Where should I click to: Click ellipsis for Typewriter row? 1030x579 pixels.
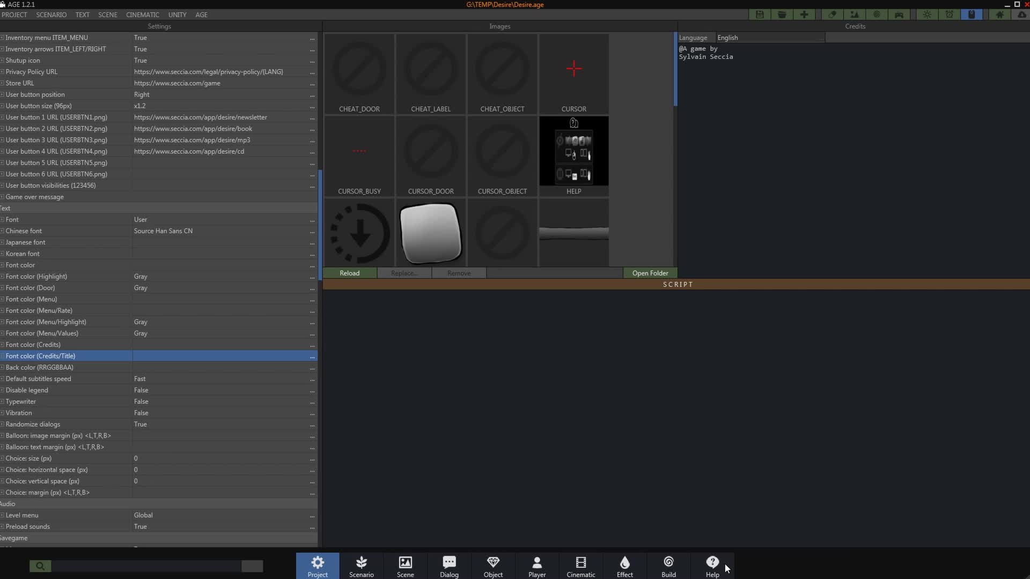point(312,402)
